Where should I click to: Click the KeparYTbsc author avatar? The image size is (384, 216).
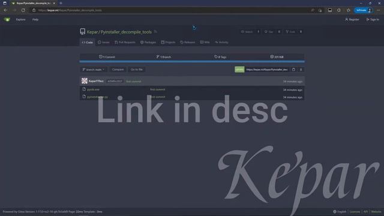(x=85, y=81)
